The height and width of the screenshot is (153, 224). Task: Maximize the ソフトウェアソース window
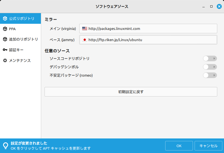(211, 6)
